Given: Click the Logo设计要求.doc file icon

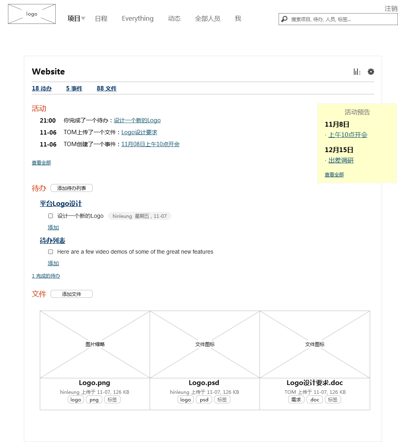Looking at the screenshot, I should (314, 344).
